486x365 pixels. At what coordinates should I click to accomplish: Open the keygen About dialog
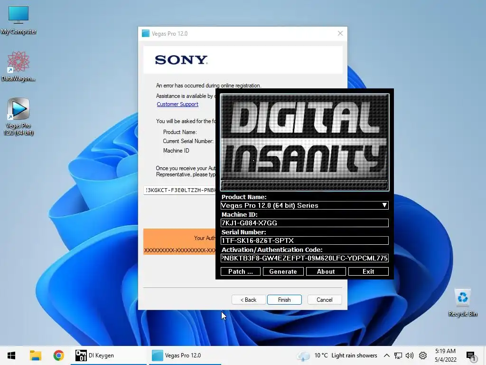pyautogui.click(x=326, y=271)
